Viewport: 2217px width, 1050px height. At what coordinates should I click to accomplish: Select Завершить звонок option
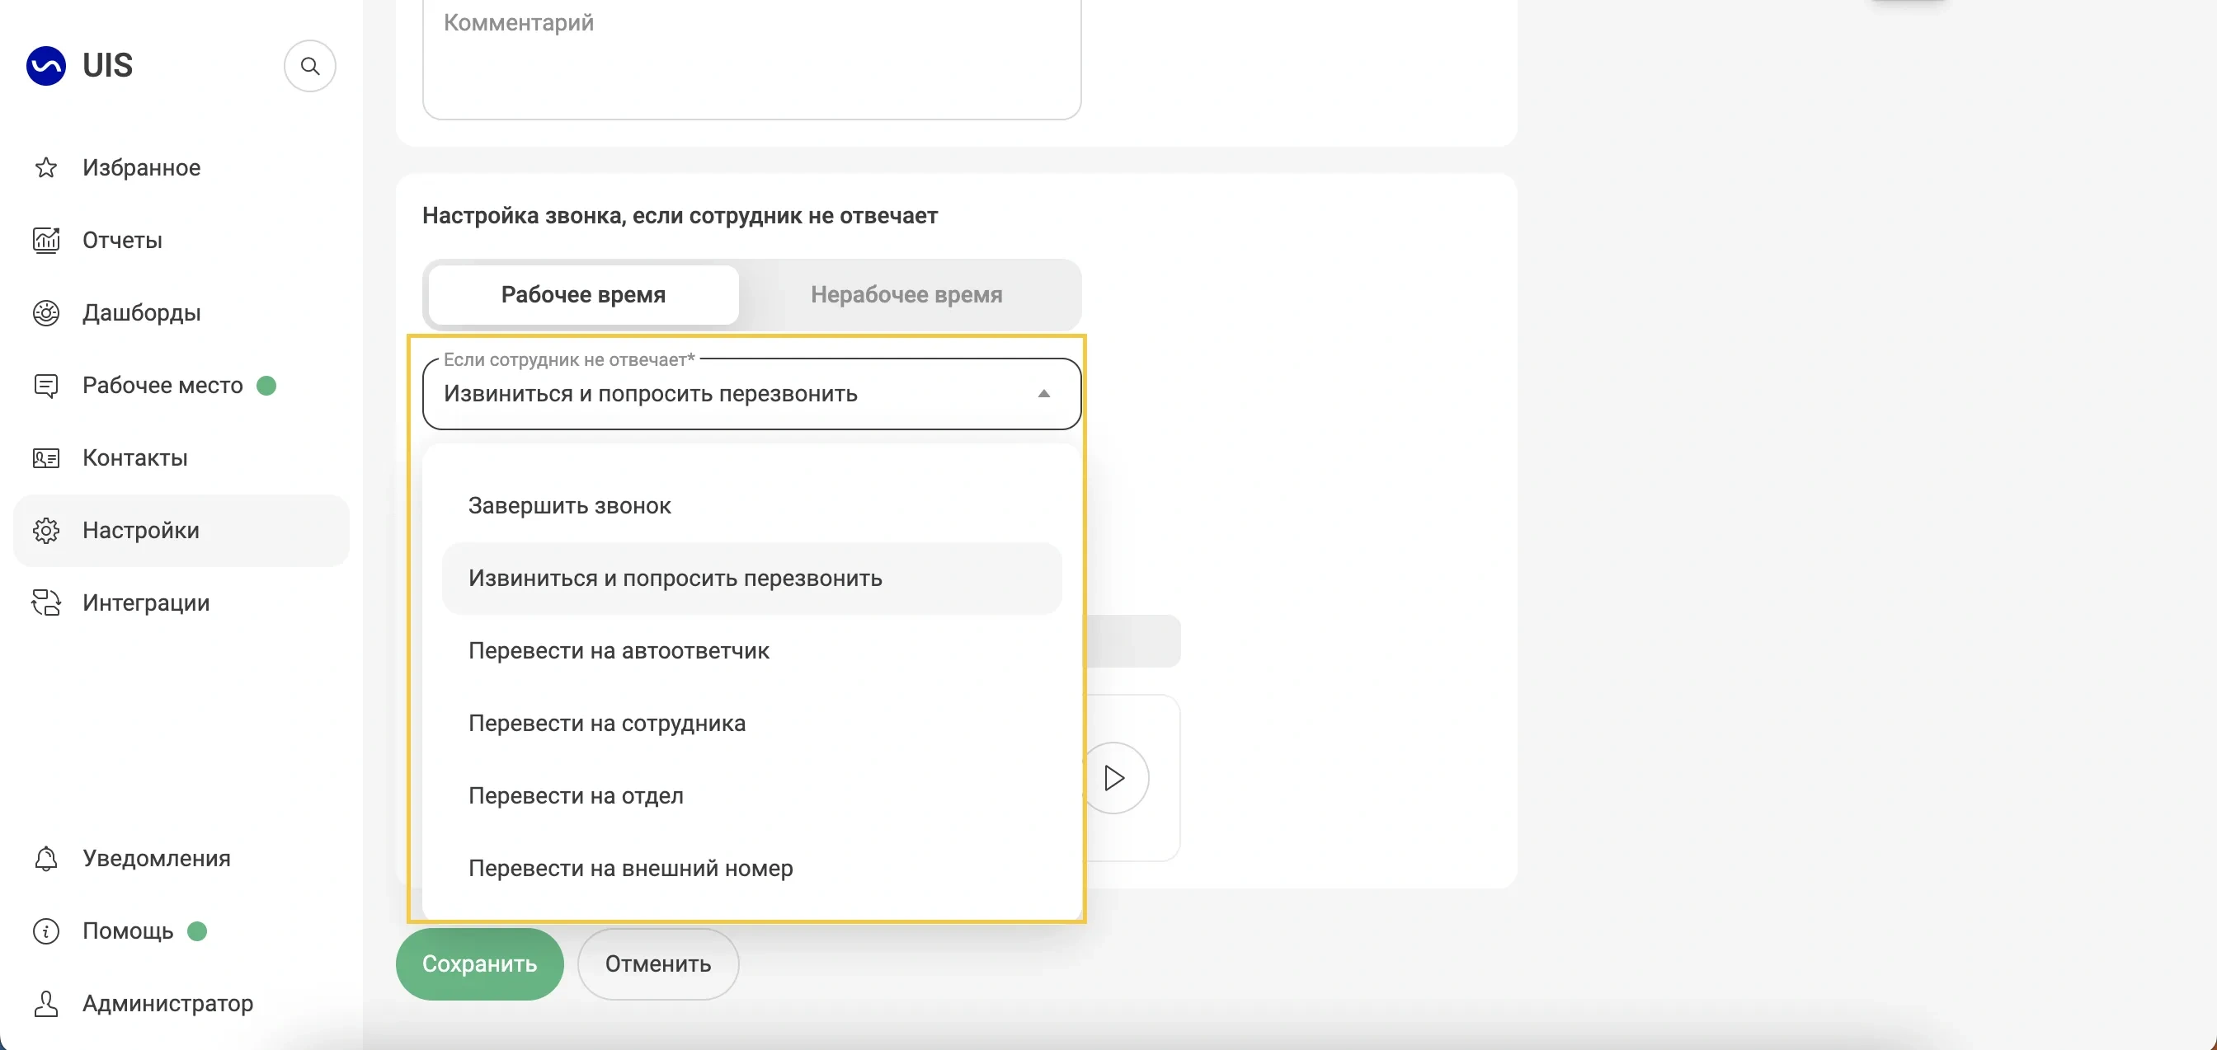pyautogui.click(x=569, y=506)
